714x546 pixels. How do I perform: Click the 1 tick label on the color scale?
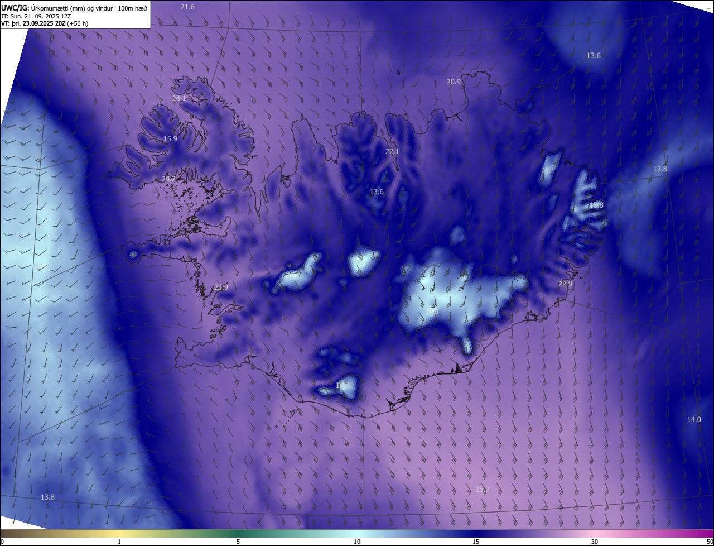[119, 542]
